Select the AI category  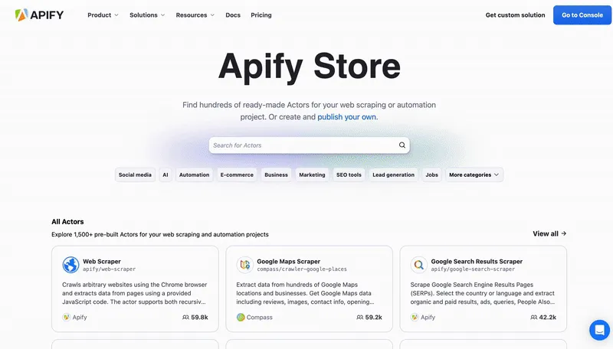coord(166,175)
